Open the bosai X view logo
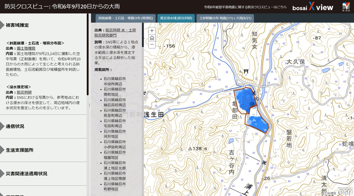354x196 pixels. coord(313,7)
